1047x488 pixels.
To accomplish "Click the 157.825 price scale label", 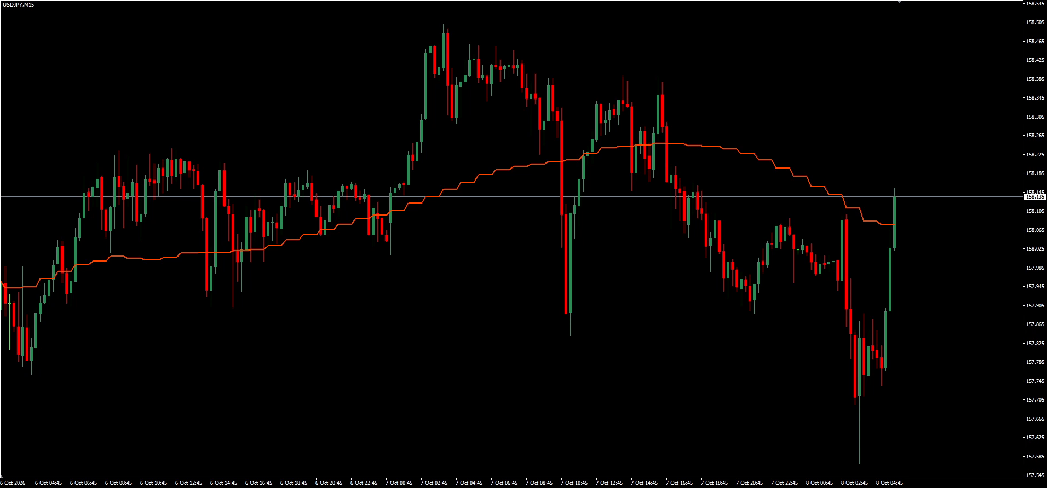I will click(x=1034, y=344).
